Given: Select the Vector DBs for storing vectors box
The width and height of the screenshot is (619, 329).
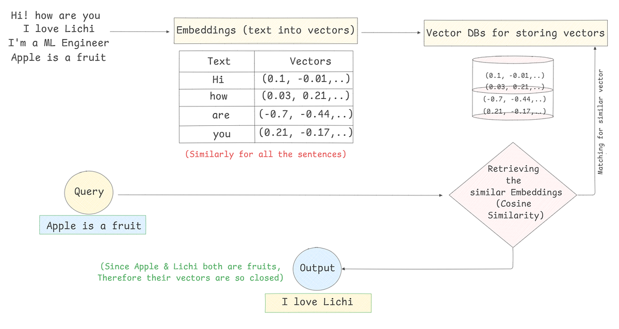Looking at the screenshot, I should click(x=515, y=33).
